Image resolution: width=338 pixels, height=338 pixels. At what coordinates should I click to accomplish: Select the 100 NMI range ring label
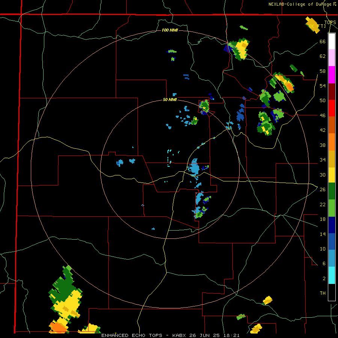170,30
